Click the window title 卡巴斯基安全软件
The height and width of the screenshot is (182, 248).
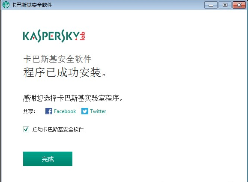tap(32, 5)
